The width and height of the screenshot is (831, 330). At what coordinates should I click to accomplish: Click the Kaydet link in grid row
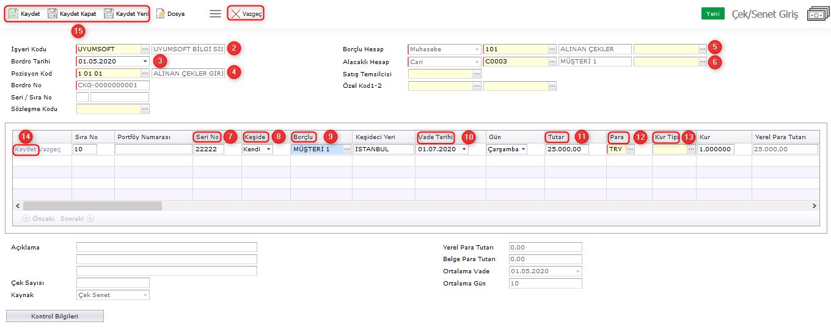tap(26, 149)
